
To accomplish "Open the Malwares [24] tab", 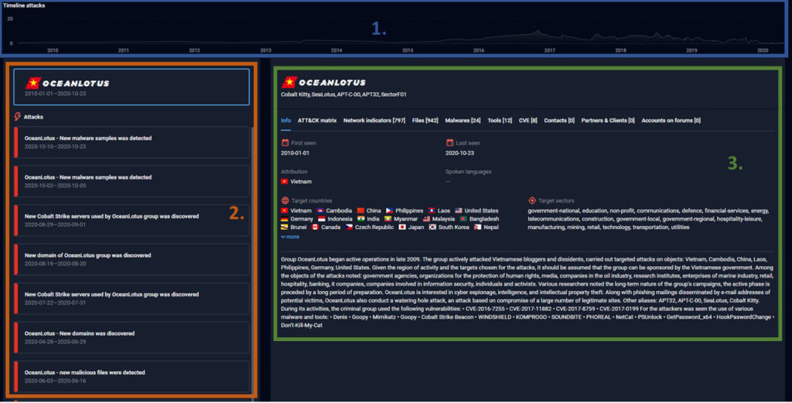I will pos(463,121).
